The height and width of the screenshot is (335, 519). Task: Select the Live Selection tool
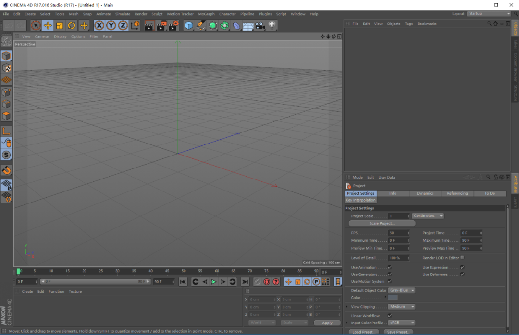pyautogui.click(x=36, y=25)
